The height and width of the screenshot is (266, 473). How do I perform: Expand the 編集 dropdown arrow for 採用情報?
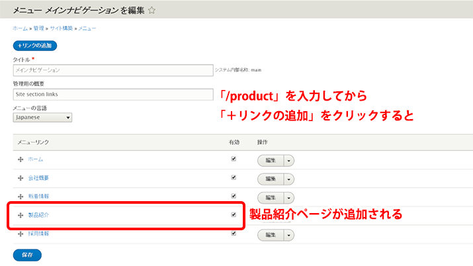click(x=288, y=236)
